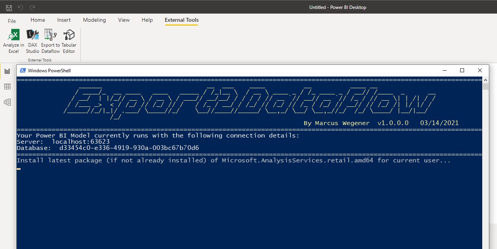Click the 'Install latest package' console line

(234, 160)
